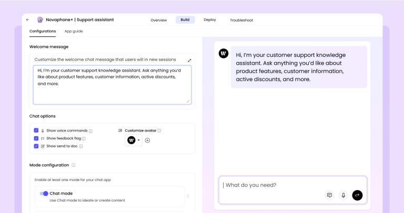This screenshot has height=213, width=404.
Task: Click the back arrow icon
Action: coord(27,20)
